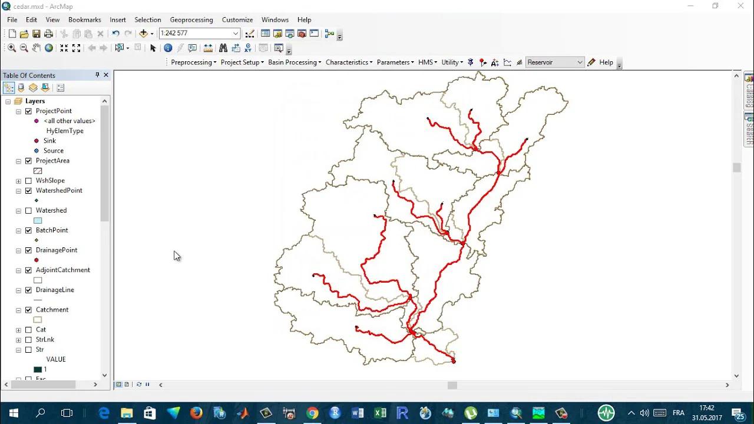
Task: Click the Str value 1 dark swatch
Action: click(x=38, y=370)
